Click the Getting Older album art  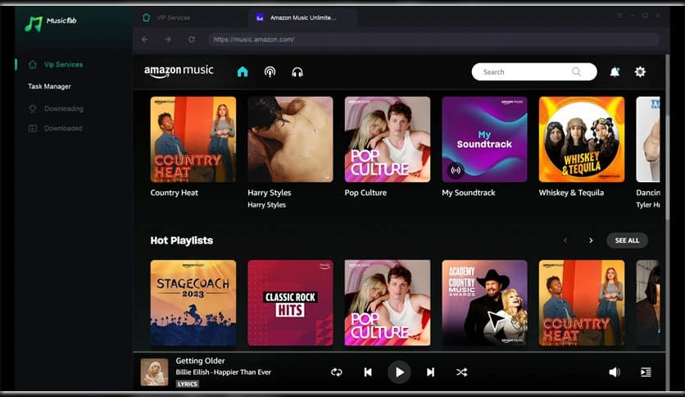point(154,372)
